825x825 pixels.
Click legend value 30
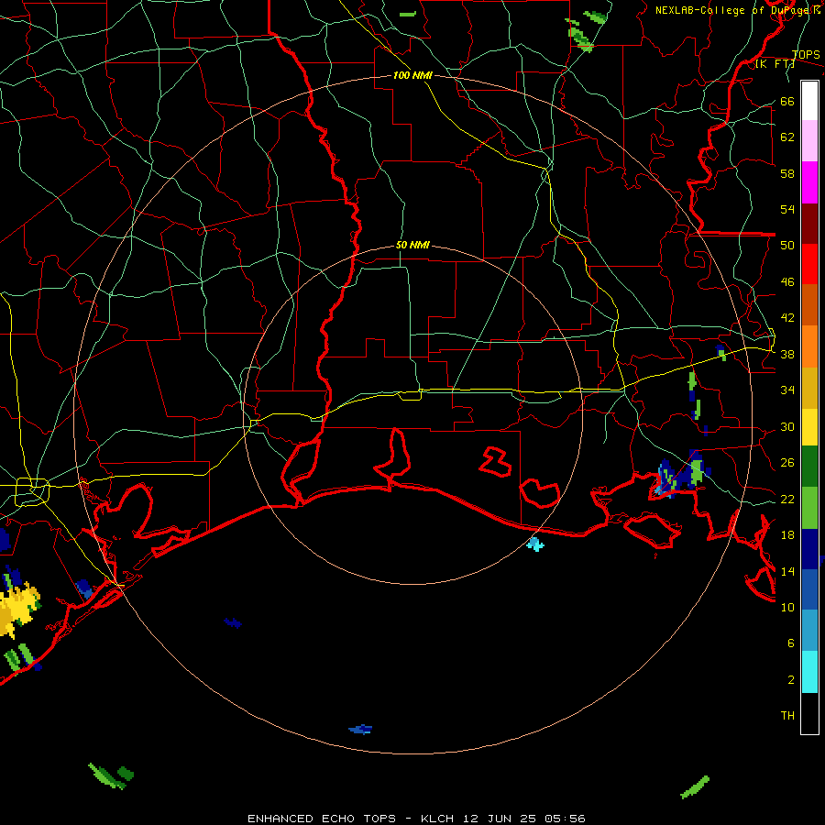tap(787, 426)
